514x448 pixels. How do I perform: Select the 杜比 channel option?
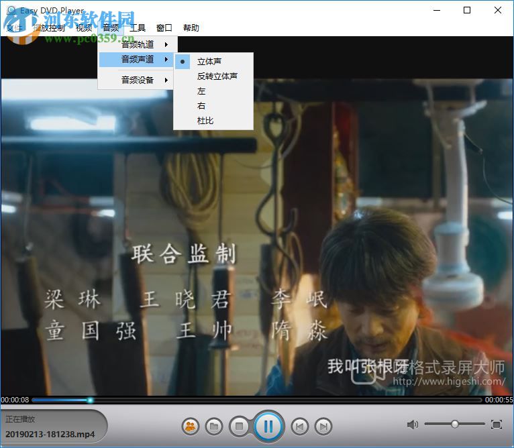(213, 121)
